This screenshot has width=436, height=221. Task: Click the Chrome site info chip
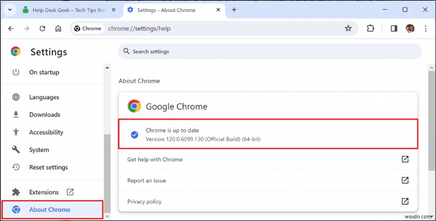click(88, 29)
